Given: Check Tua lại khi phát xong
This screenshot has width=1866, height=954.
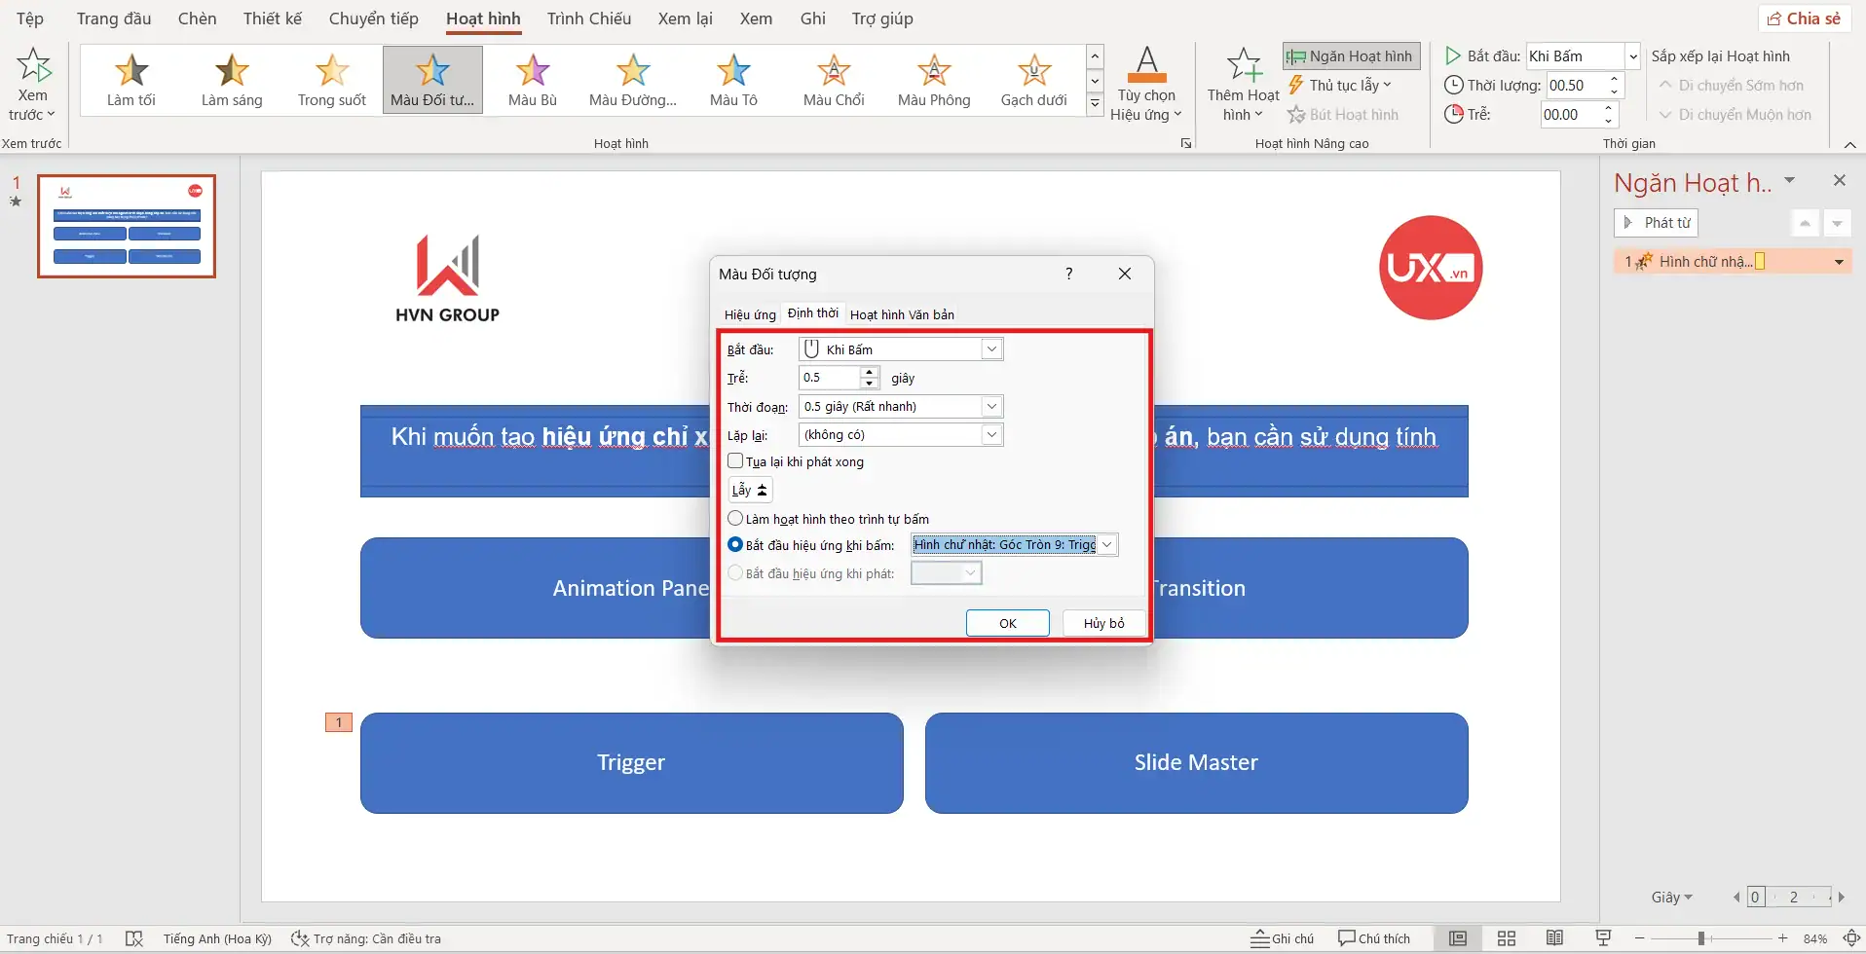Looking at the screenshot, I should [x=736, y=461].
